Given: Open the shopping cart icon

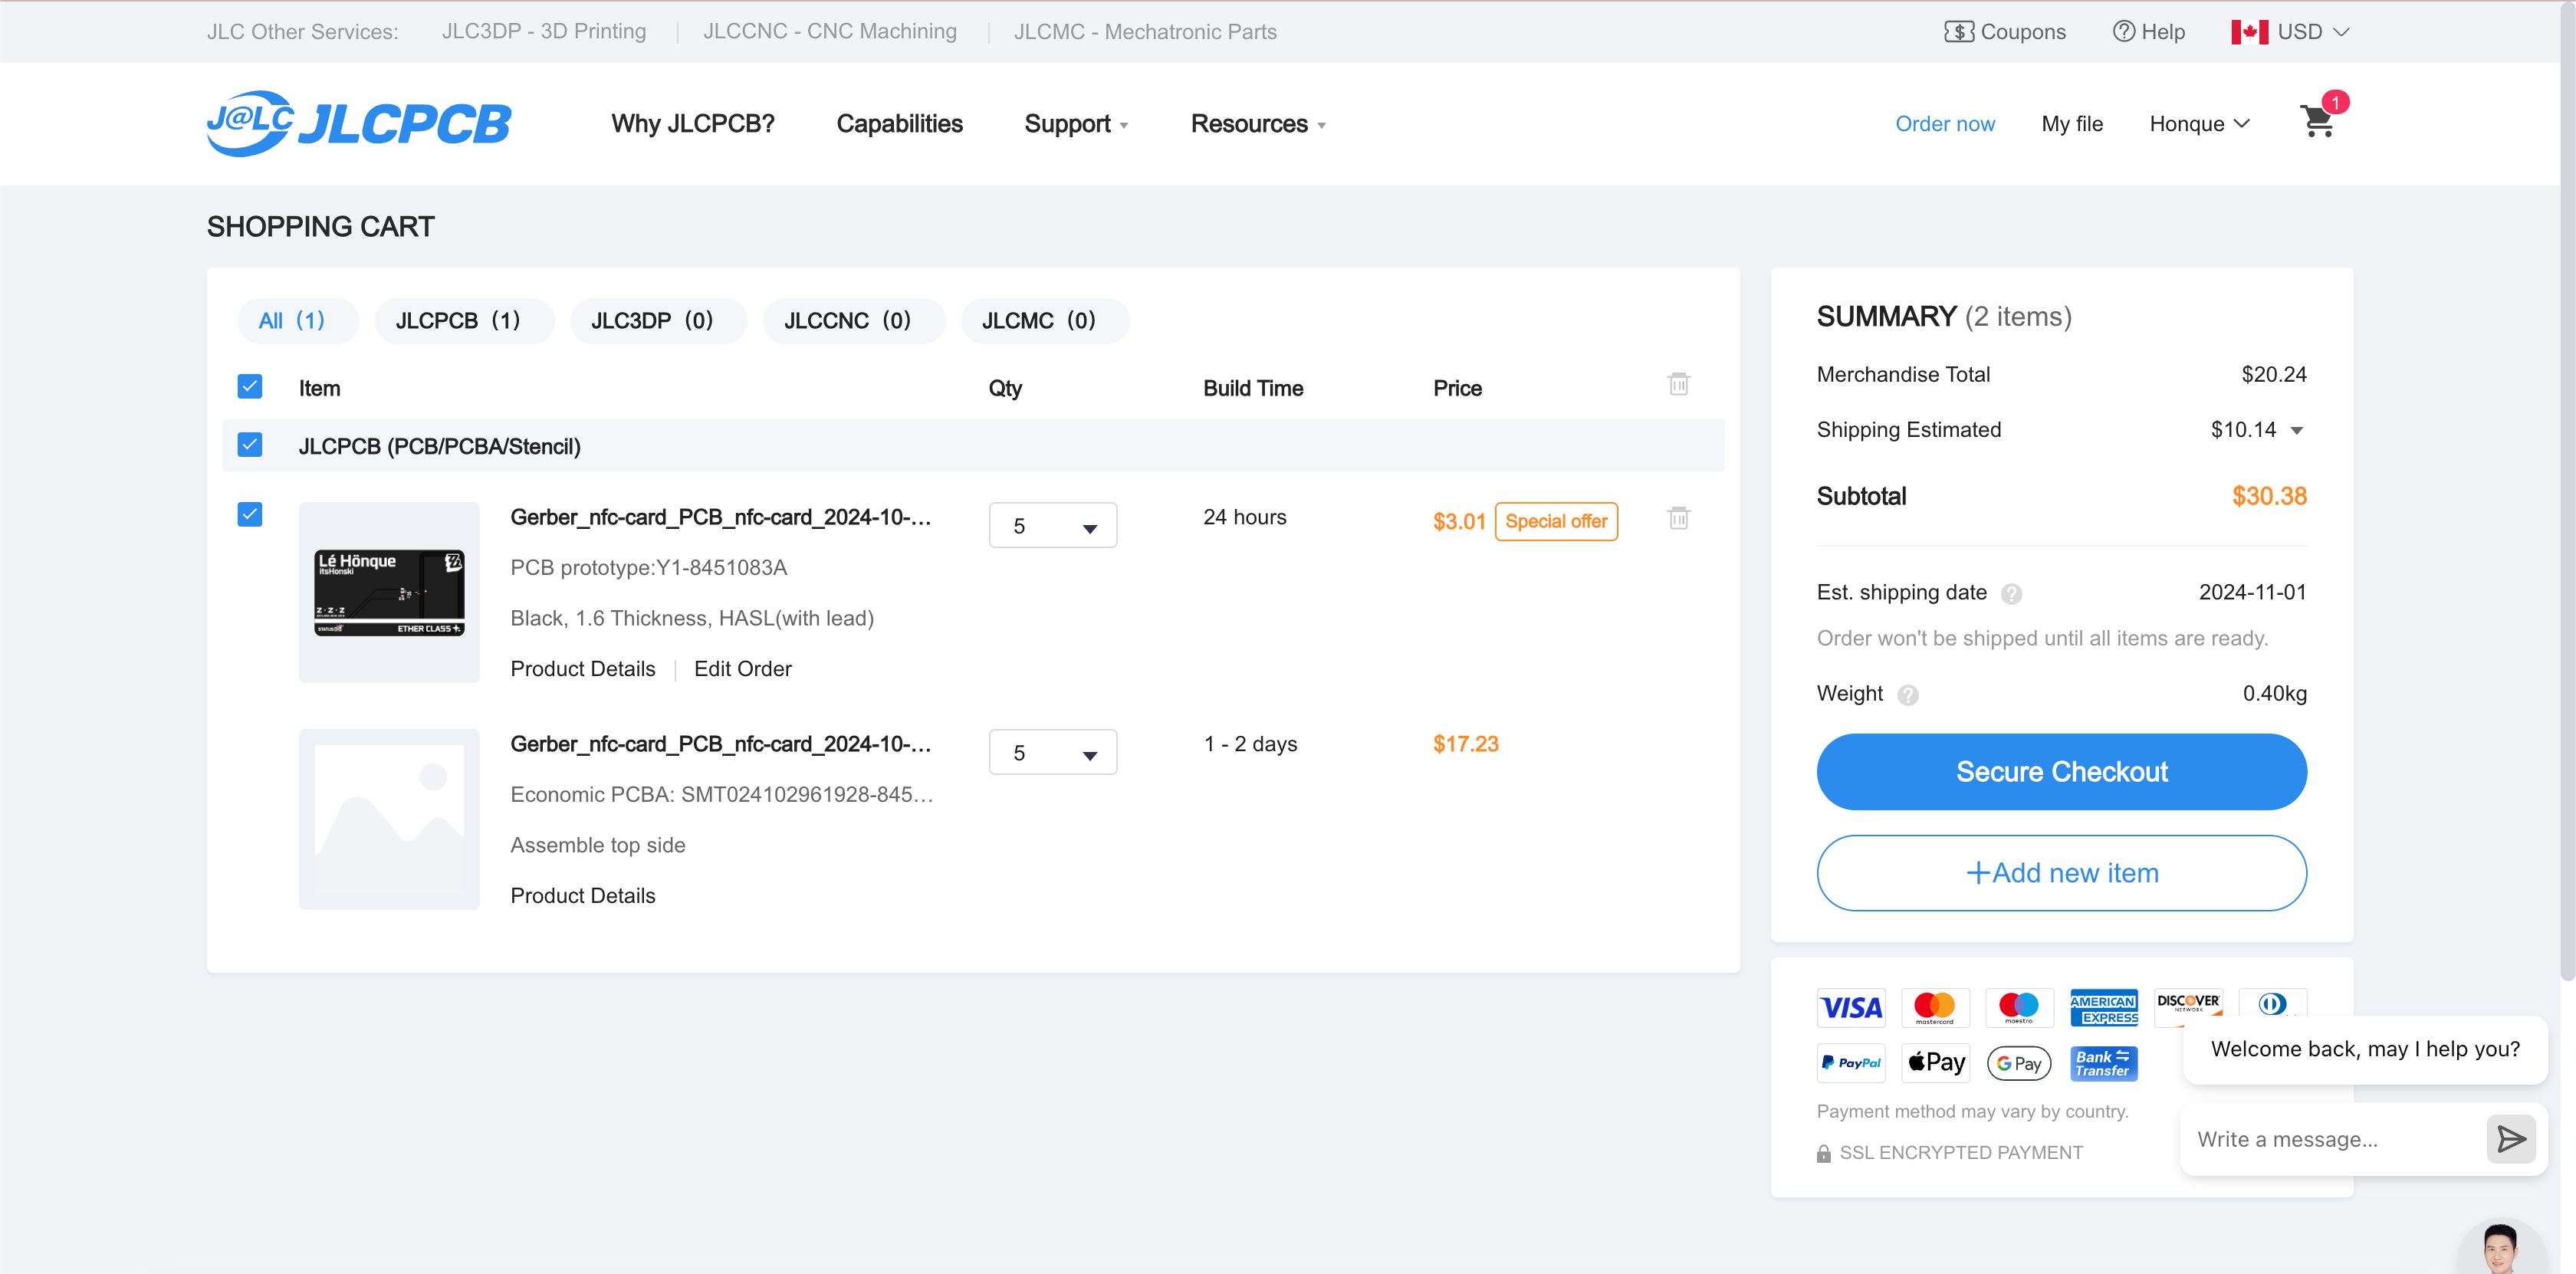Looking at the screenshot, I should pos(2318,121).
